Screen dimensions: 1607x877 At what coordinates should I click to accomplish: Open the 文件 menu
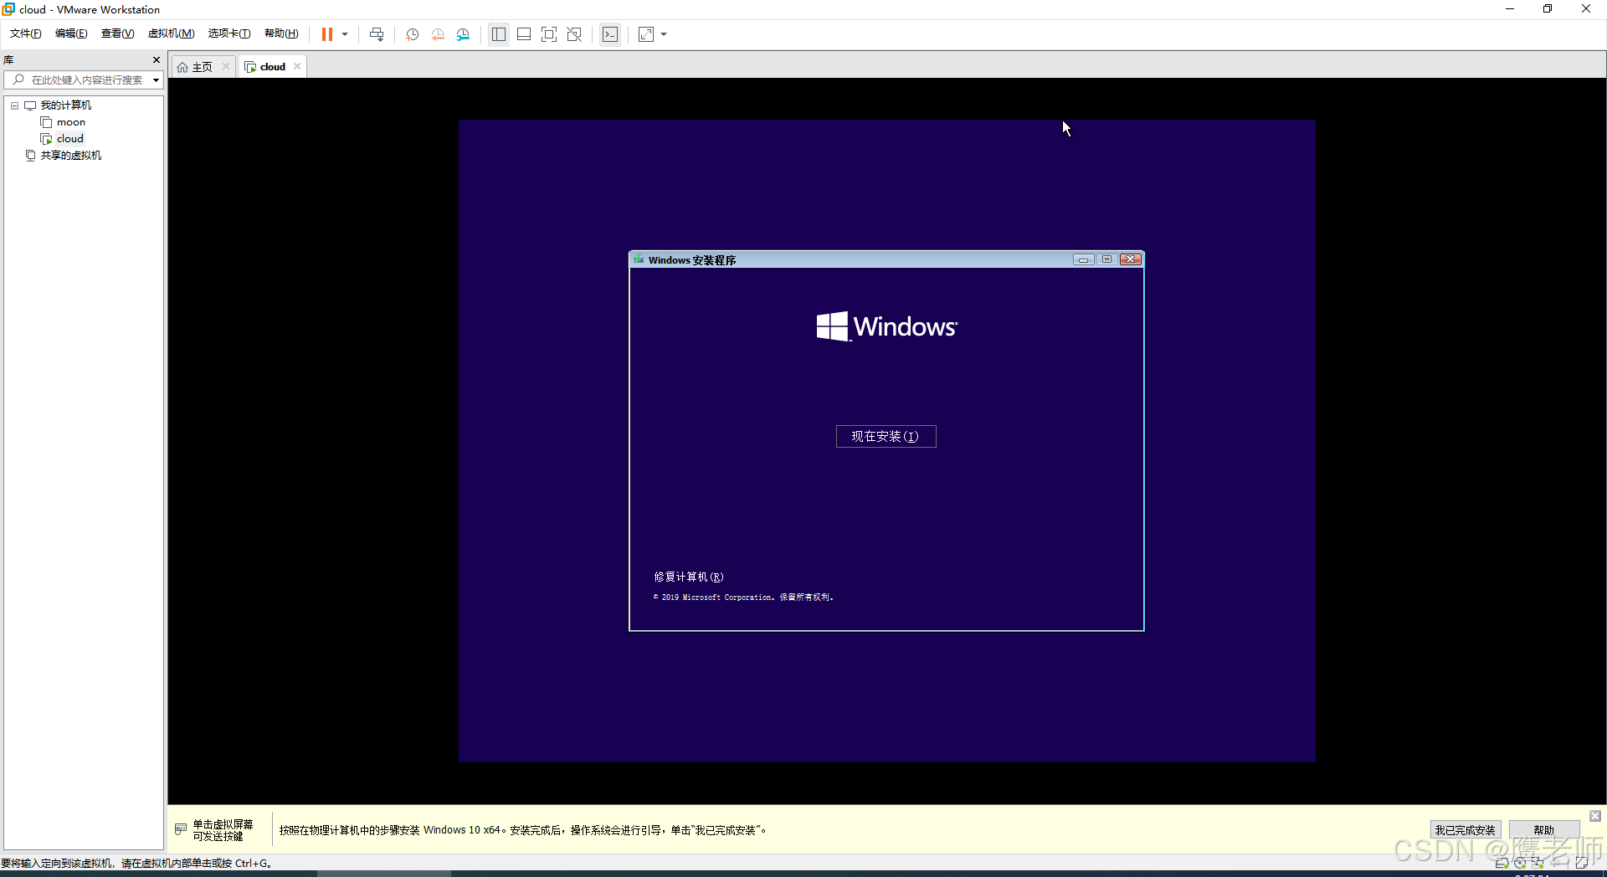pos(25,33)
